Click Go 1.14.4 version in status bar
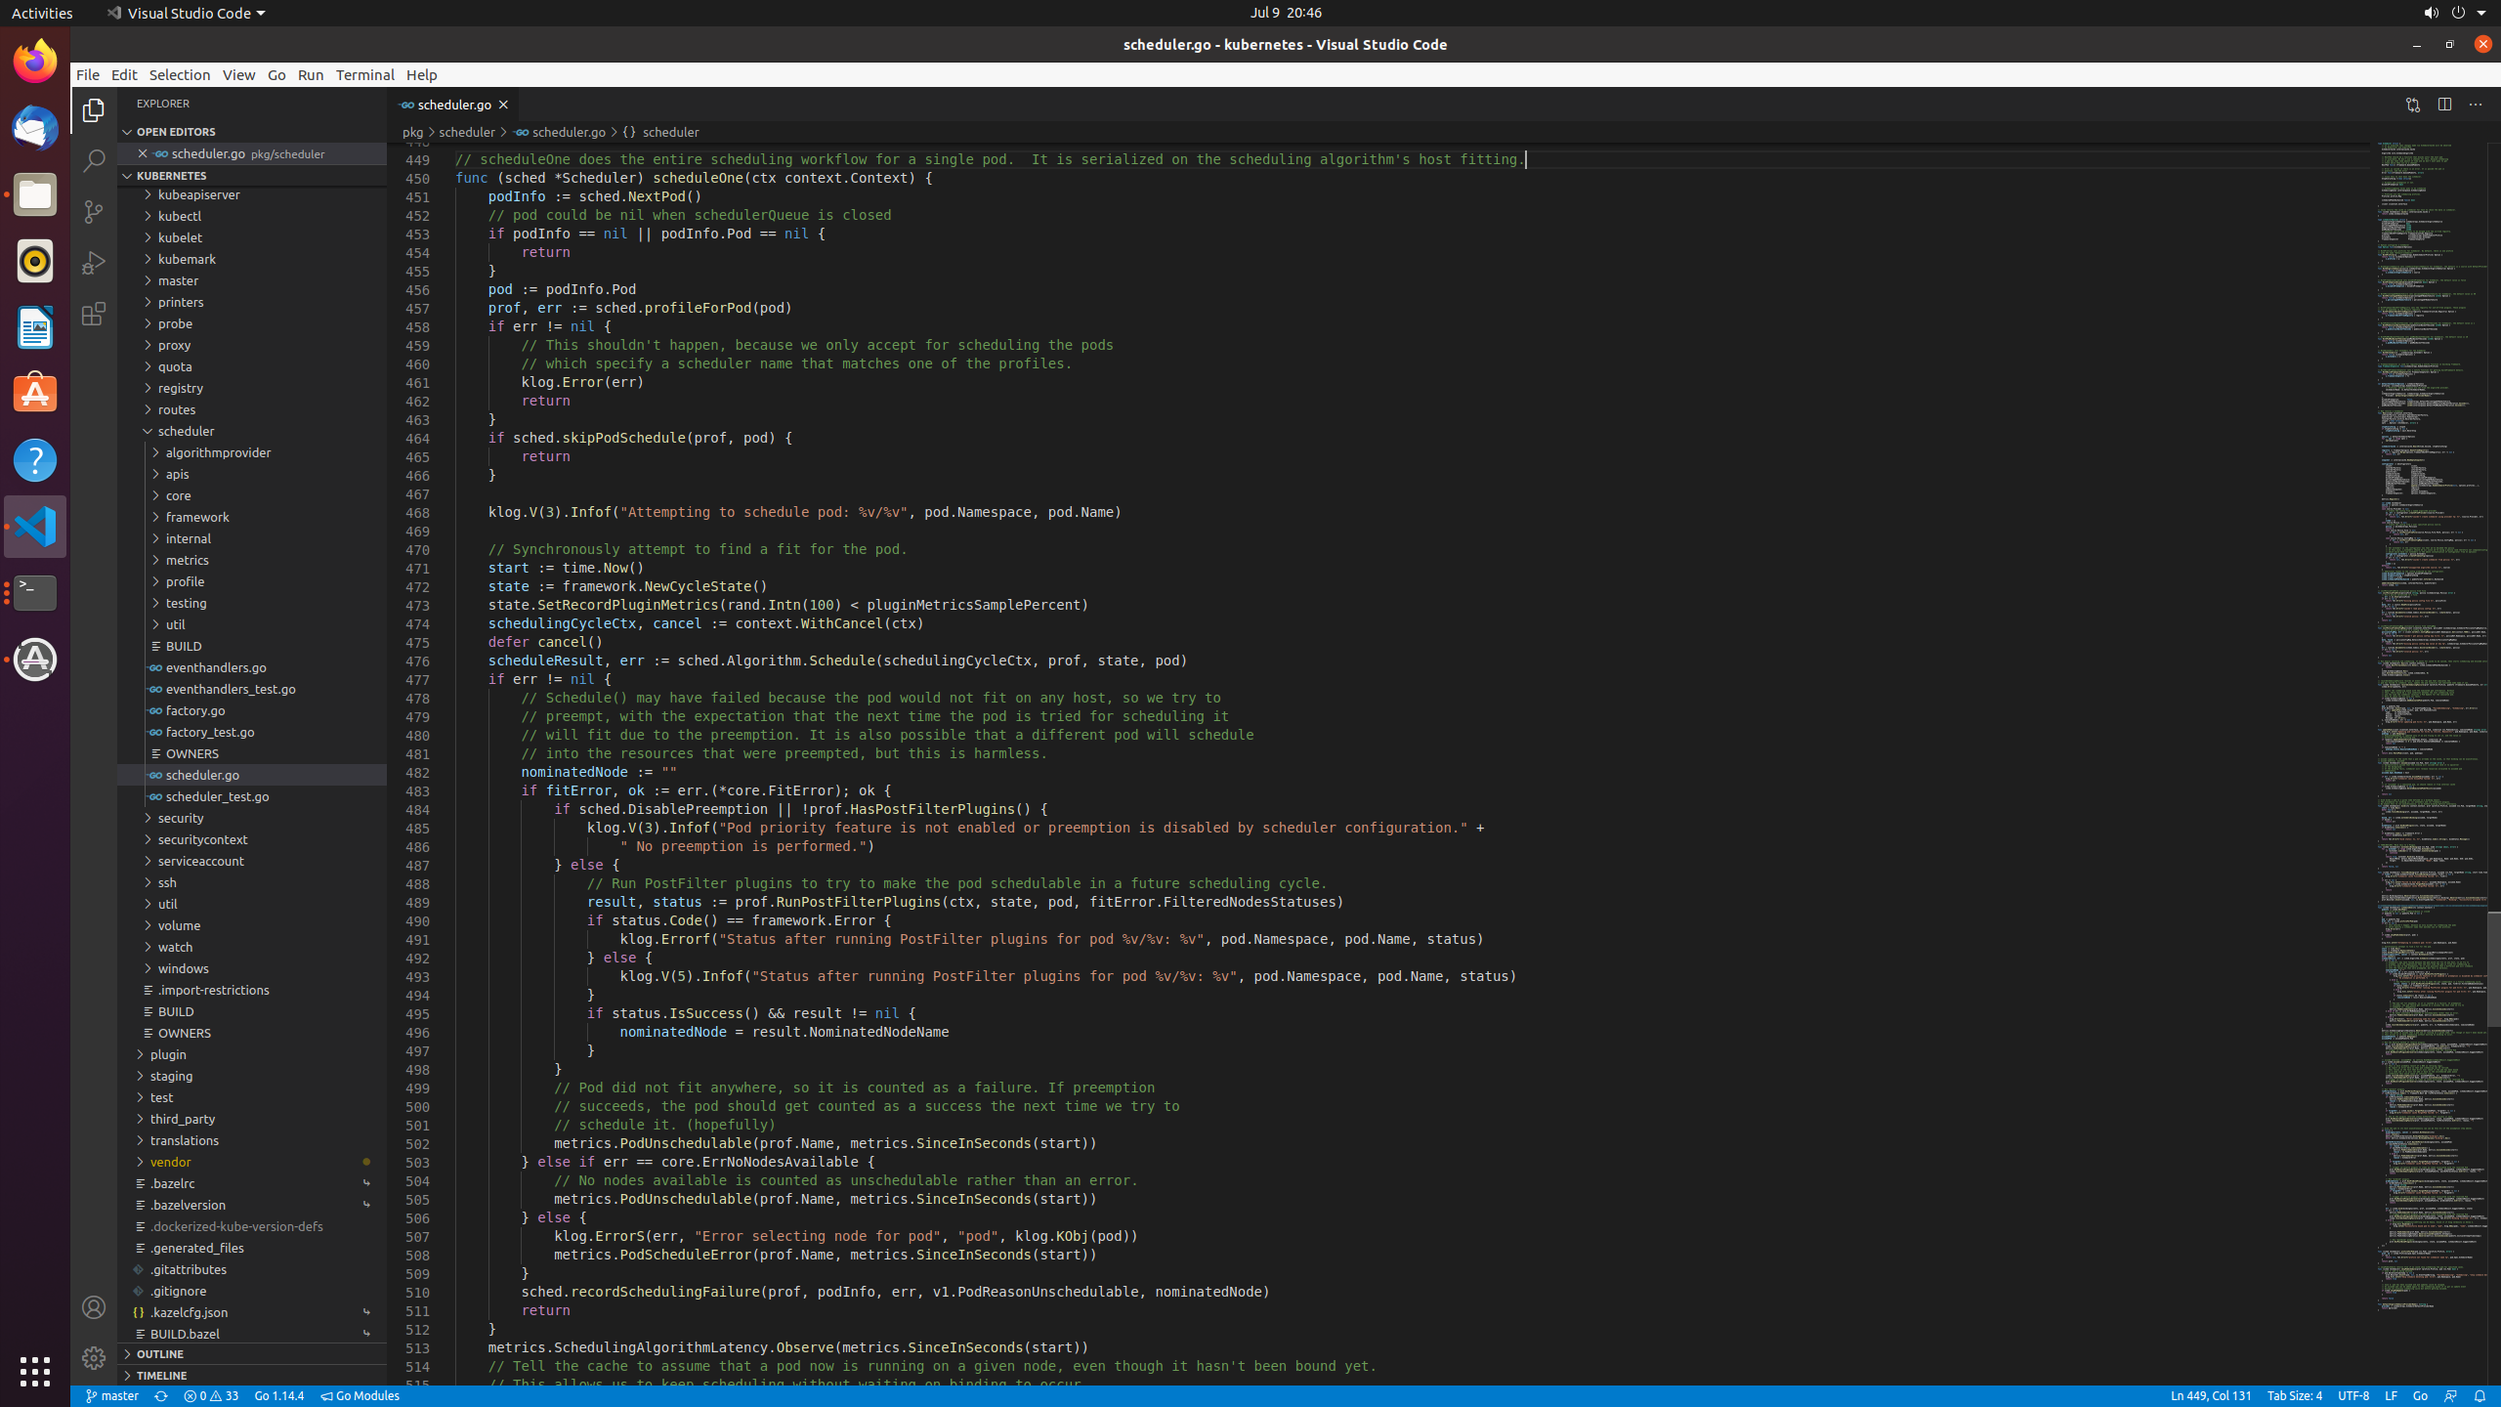 [279, 1396]
